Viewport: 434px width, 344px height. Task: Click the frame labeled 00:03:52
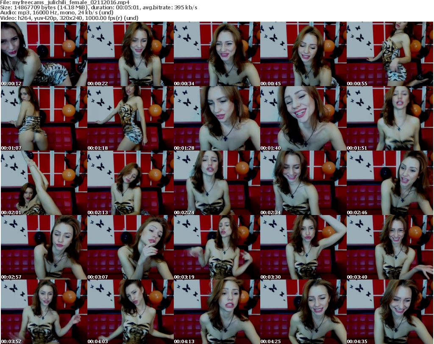pyautogui.click(x=44, y=311)
